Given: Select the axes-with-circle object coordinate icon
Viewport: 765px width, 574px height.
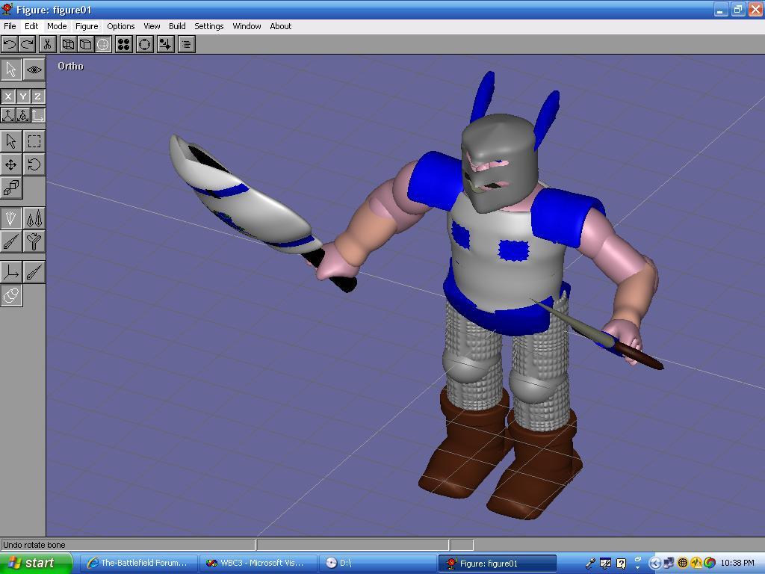Looking at the screenshot, I should (x=23, y=115).
